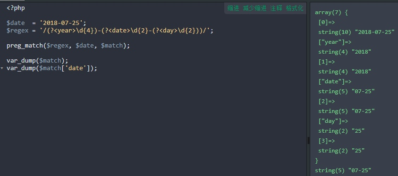
Task: Click the var_dump($match); line
Action: coord(37,61)
